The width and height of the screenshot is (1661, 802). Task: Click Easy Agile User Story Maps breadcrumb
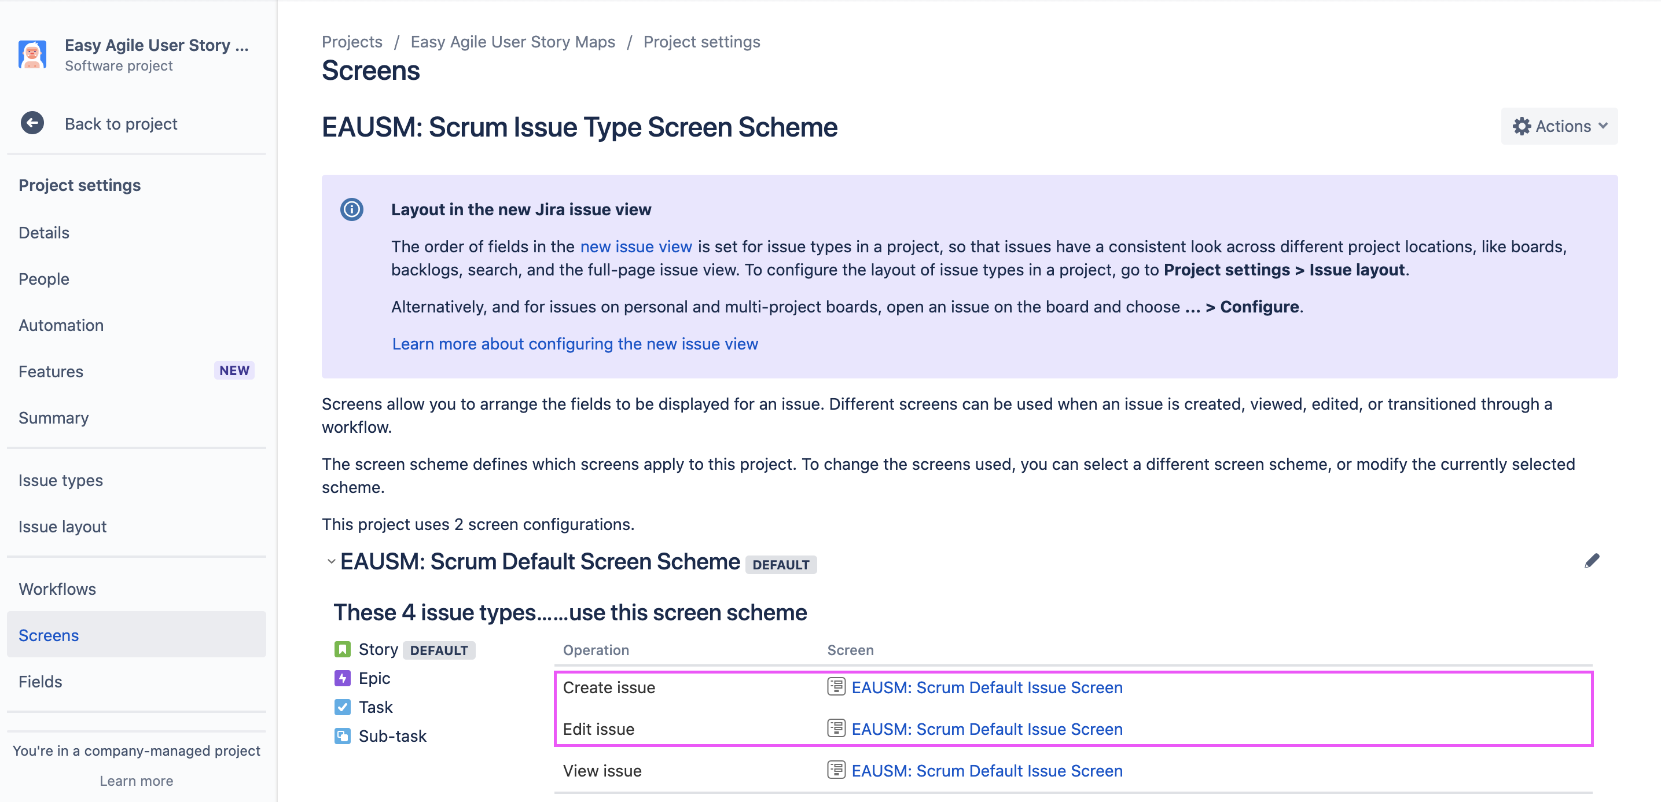coord(513,42)
